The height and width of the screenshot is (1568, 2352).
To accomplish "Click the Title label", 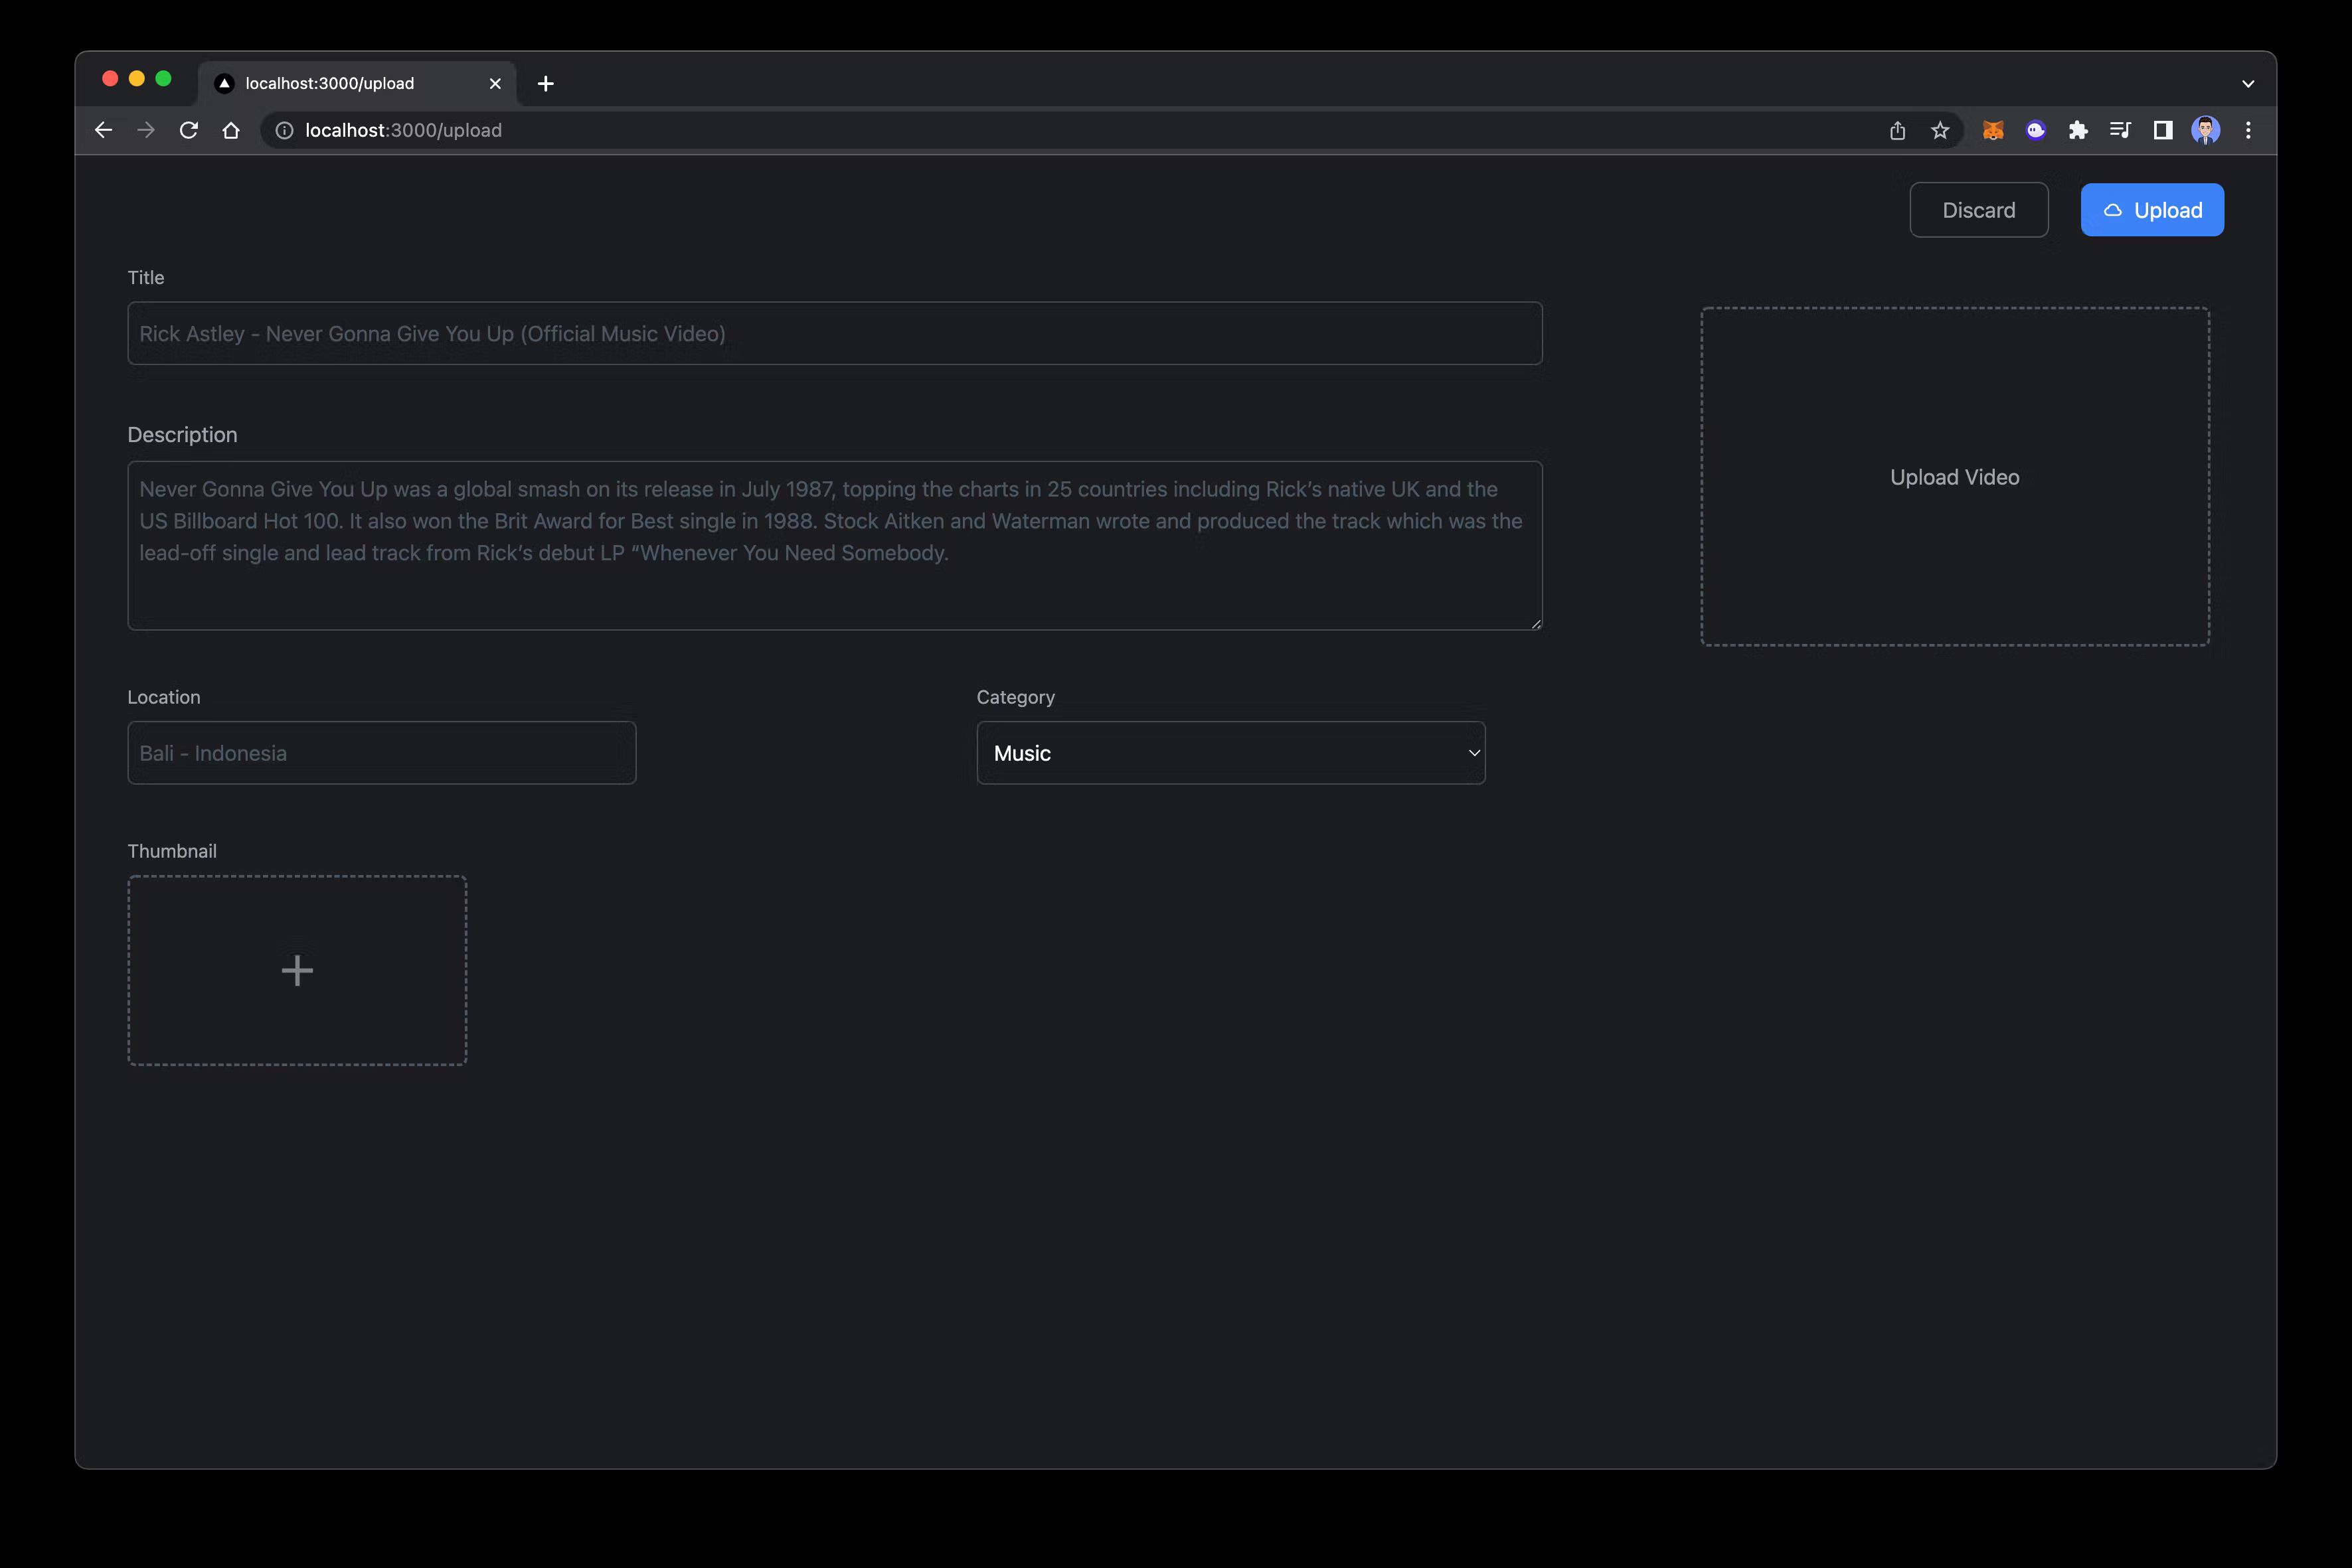I will coord(146,277).
